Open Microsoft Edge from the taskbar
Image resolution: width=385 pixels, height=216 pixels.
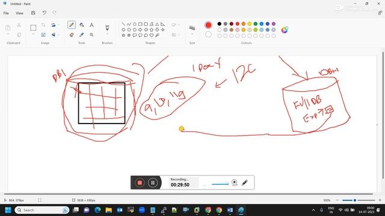(97, 210)
